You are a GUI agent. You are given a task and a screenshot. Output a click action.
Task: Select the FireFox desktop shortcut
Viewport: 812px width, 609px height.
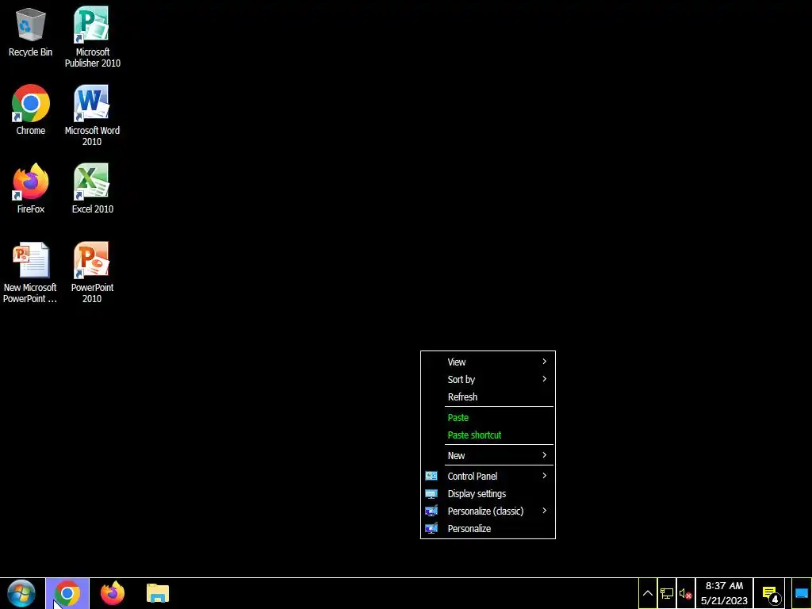[30, 189]
